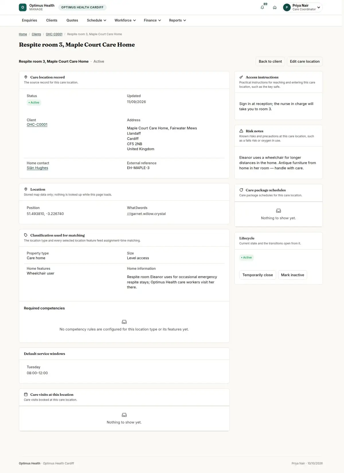Click Edit care location

[305, 61]
